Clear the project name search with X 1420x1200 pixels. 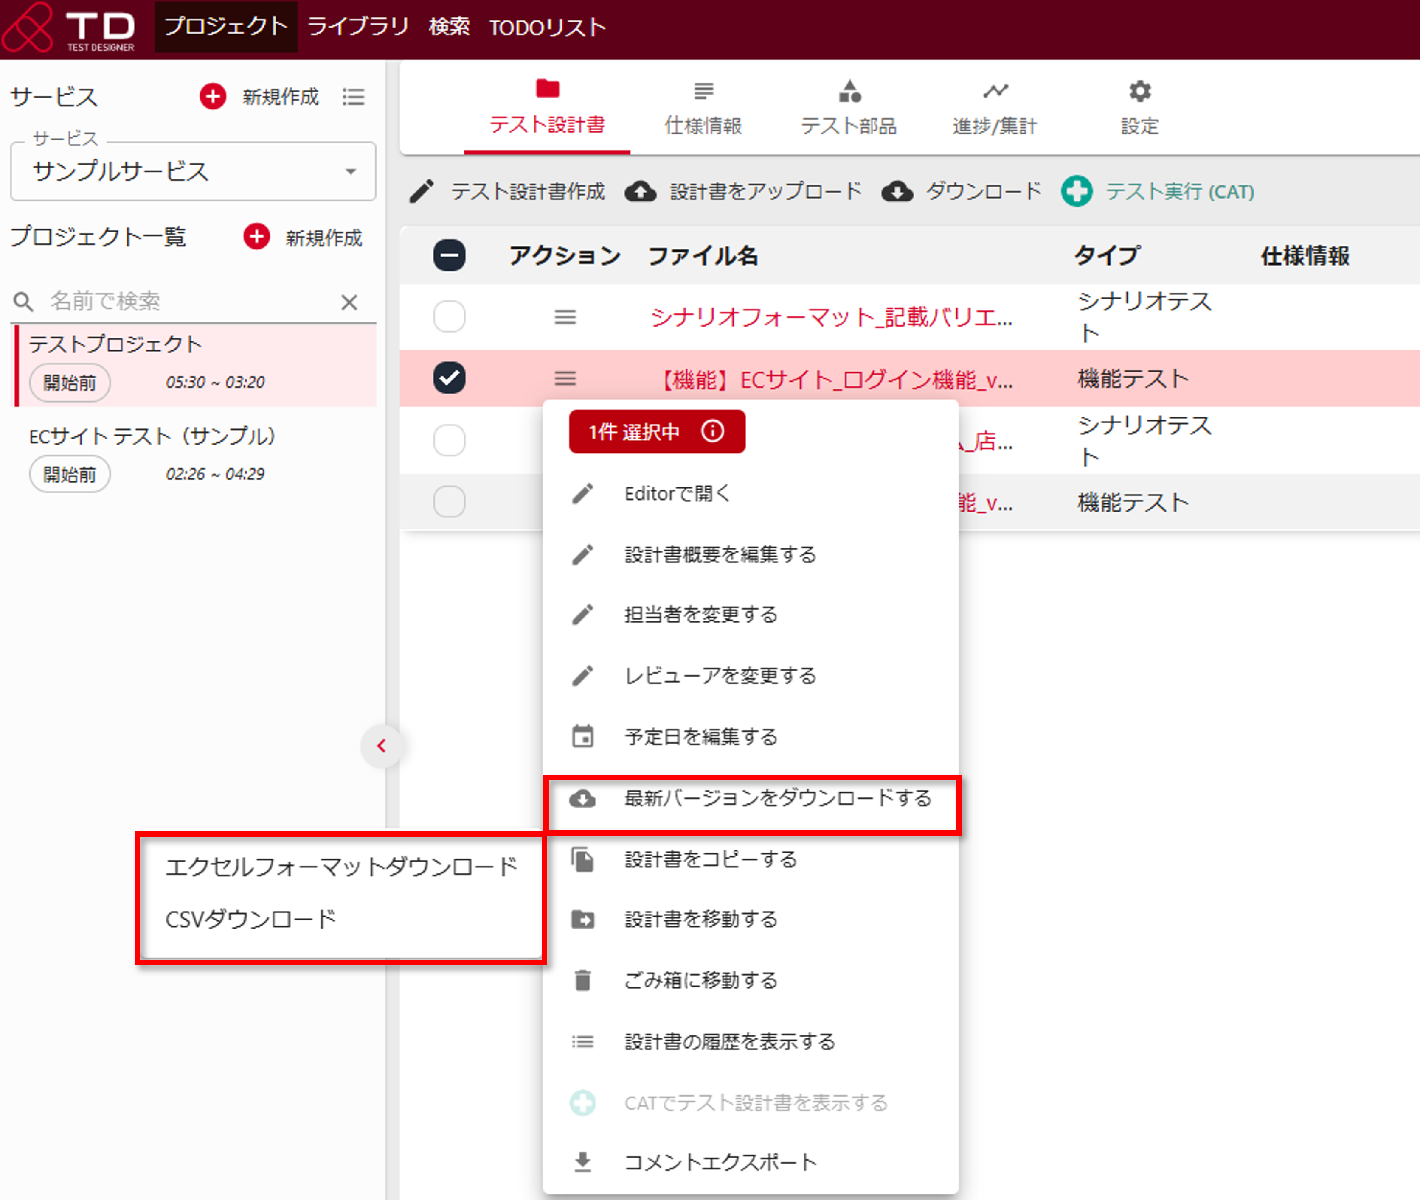click(349, 302)
